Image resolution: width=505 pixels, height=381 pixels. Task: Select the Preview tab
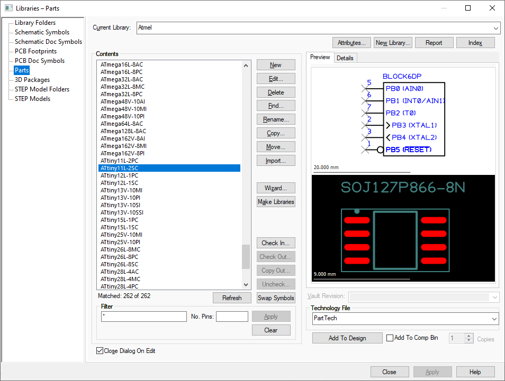(x=320, y=58)
